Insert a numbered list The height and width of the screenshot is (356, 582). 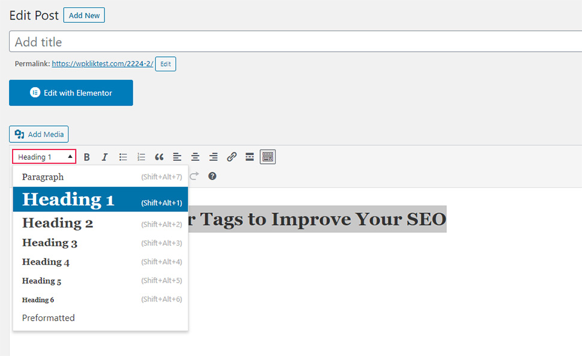pos(141,157)
